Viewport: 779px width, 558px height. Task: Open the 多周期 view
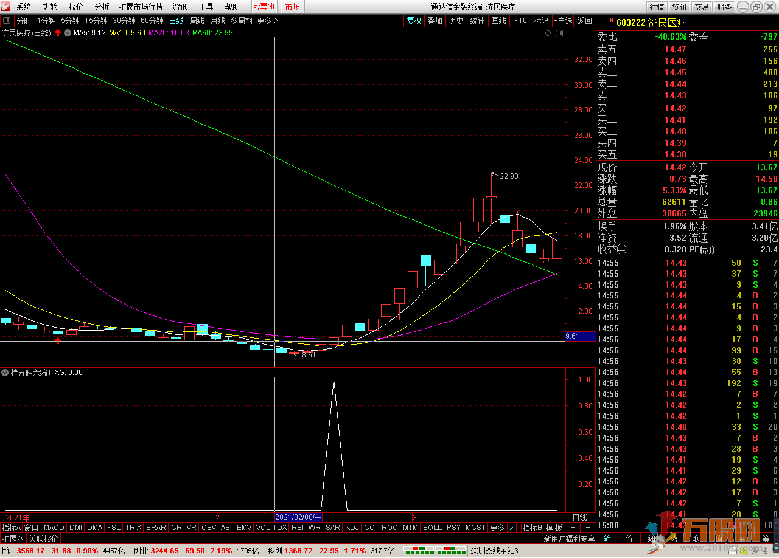(242, 21)
